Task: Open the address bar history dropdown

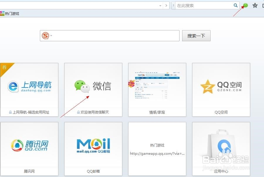Action: pos(160,6)
